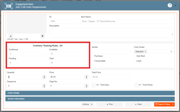Expand the Vendor Information section
Screen dimensions: 180x112
90,99
